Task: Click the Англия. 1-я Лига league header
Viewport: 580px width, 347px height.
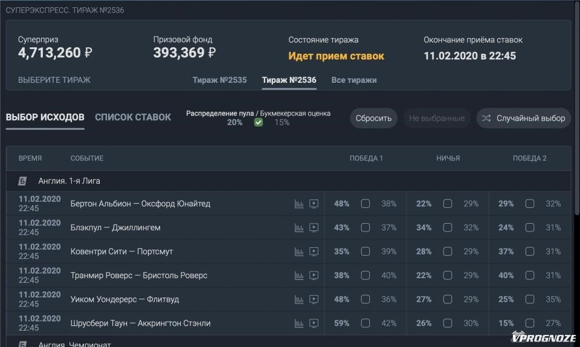Action: 289,181
